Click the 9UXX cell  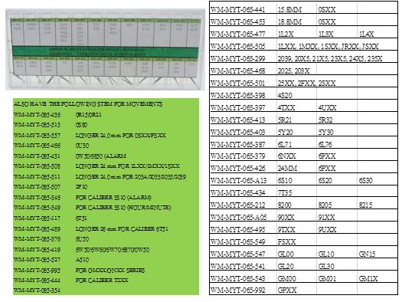tap(337, 228)
